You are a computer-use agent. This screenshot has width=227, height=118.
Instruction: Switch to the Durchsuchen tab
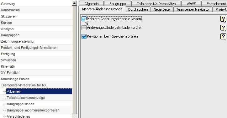point(138,9)
